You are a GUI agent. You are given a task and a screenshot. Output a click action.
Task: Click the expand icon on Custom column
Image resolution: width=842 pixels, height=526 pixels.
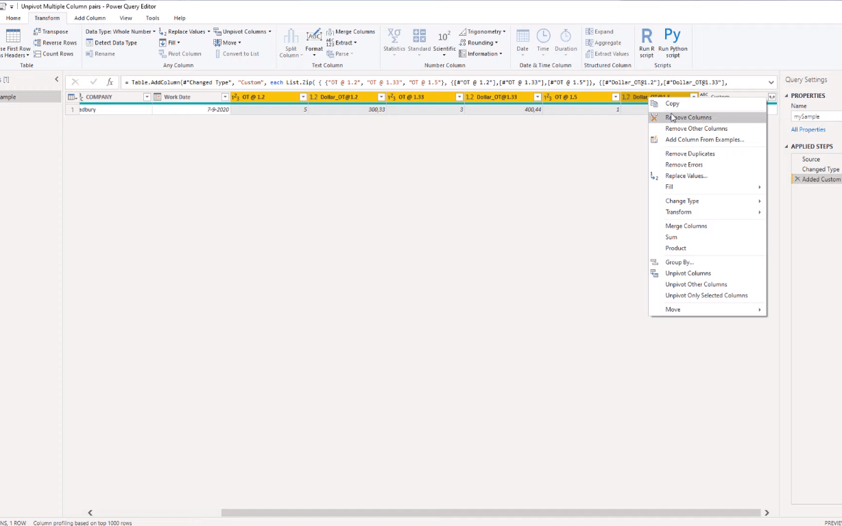click(772, 97)
